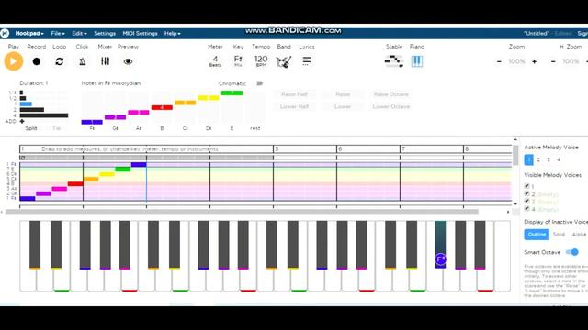Toggle the Piano keyboard icon
588x330 pixels.
point(416,61)
